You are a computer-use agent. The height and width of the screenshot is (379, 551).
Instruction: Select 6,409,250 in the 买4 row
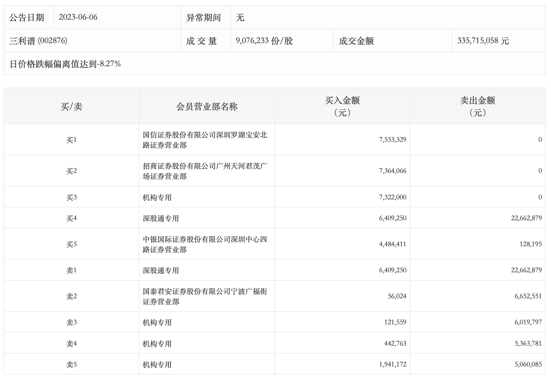click(x=393, y=218)
